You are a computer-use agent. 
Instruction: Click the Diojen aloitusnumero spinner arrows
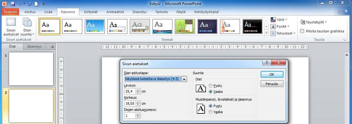(x=138, y=115)
